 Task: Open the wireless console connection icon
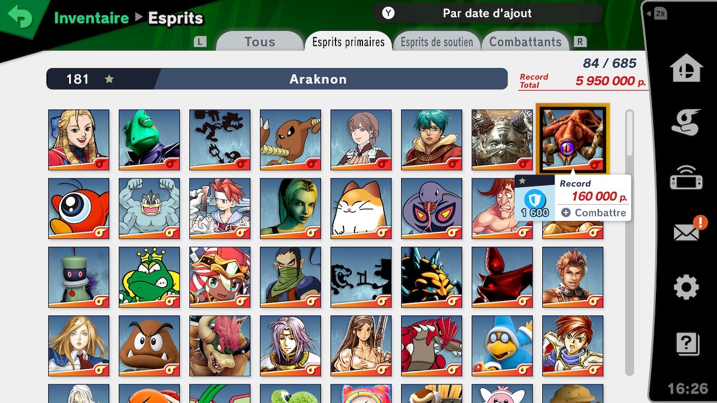686,178
